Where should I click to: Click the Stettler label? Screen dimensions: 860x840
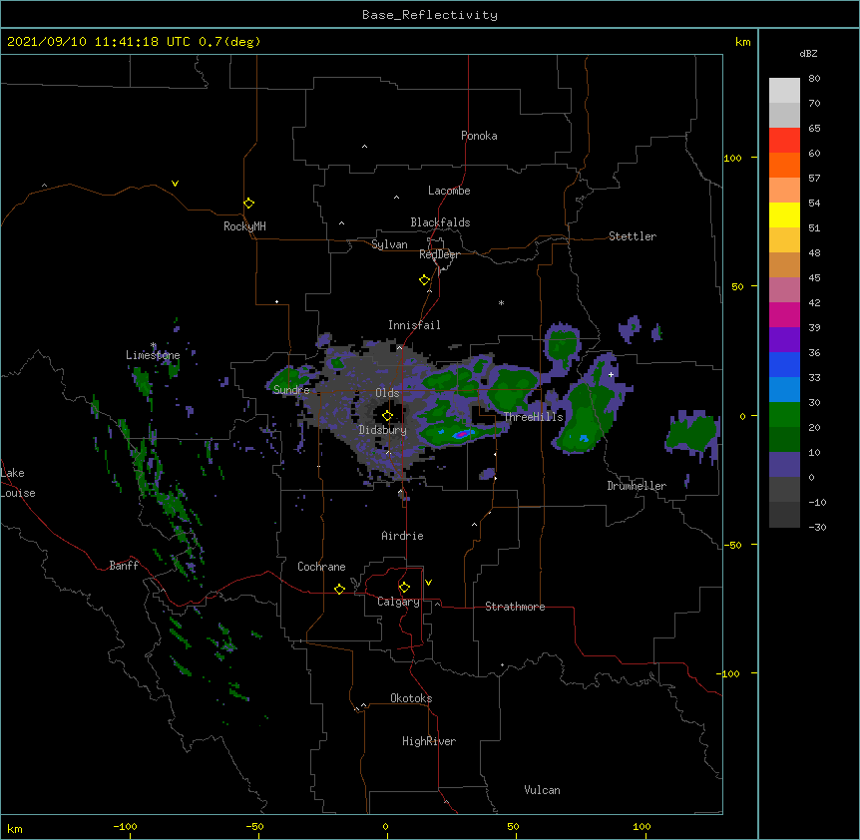tap(633, 236)
